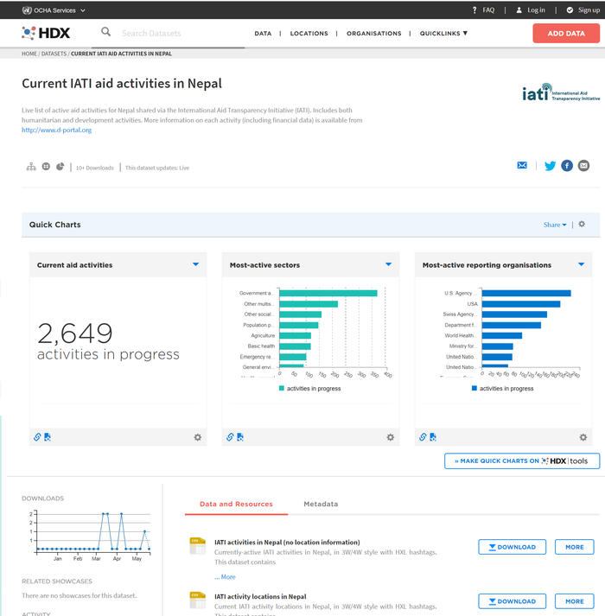The width and height of the screenshot is (605, 616).
Task: Click MORE for IATI activities in Nepal
Action: pos(575,547)
